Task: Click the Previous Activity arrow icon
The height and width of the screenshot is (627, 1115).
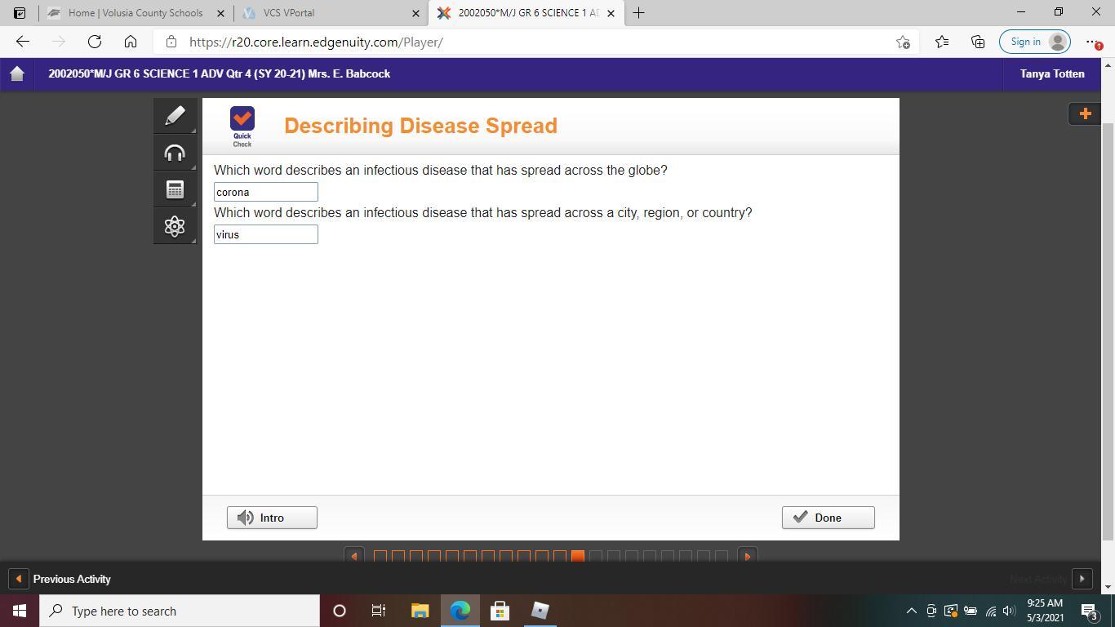Action: pyautogui.click(x=18, y=579)
